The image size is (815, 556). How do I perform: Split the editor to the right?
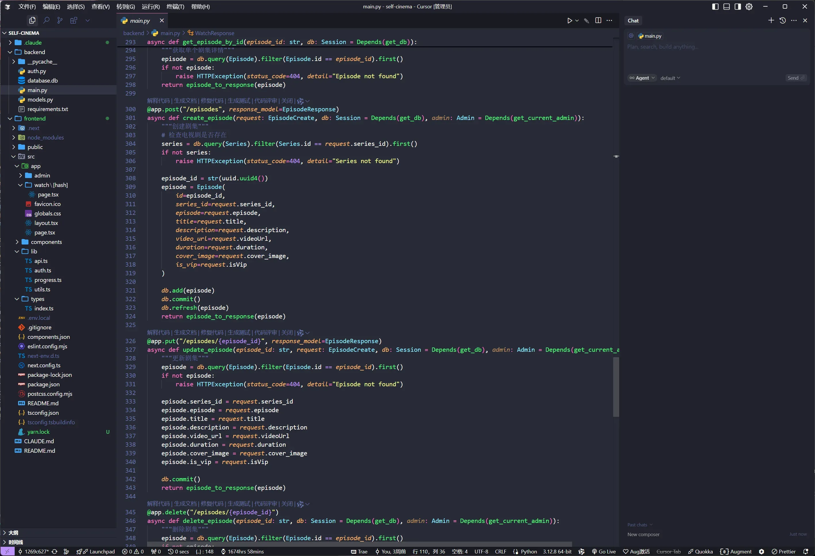(x=598, y=21)
